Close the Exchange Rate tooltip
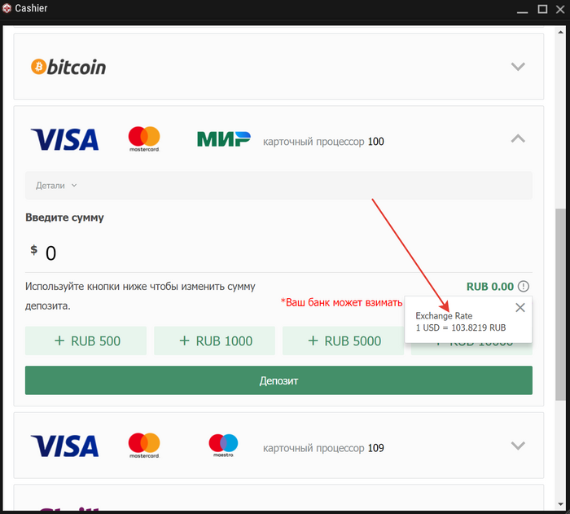 520,307
